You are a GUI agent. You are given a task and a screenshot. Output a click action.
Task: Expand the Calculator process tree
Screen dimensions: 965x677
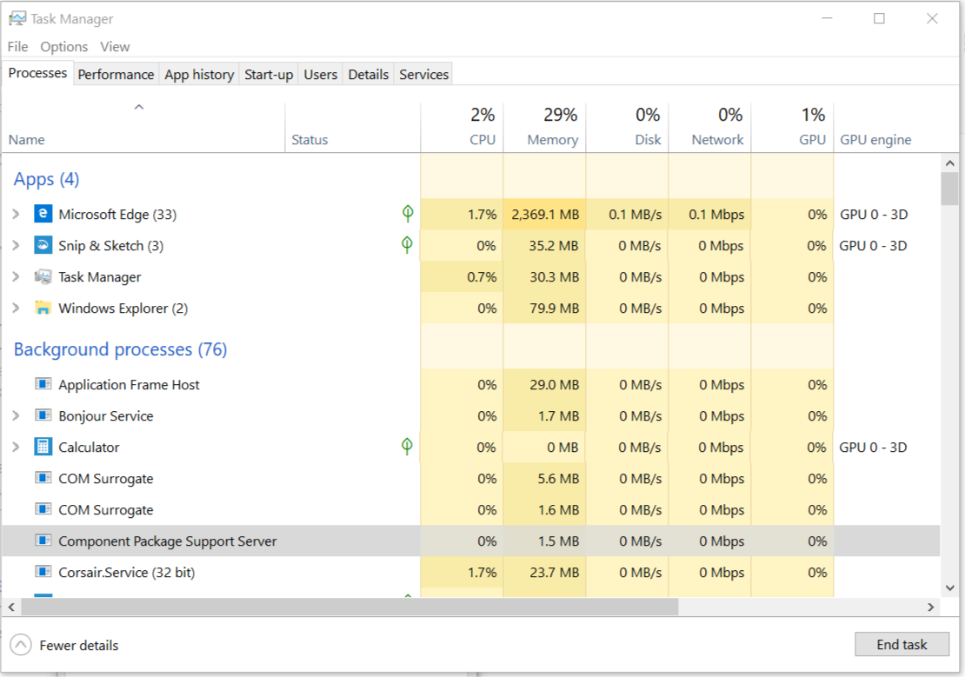coord(16,447)
